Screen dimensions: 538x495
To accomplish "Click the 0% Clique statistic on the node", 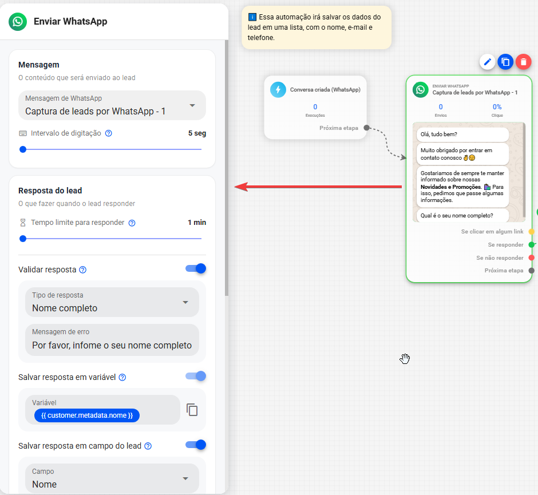I will 497,110.
